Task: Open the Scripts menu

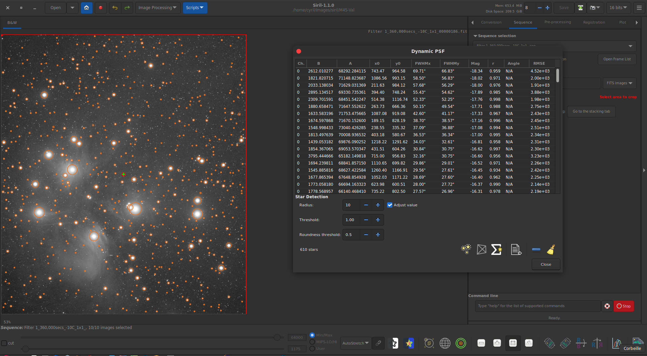Action: 195,7
